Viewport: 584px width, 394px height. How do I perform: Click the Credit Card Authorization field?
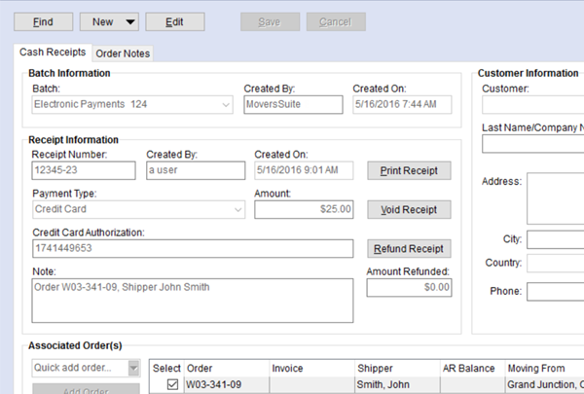pyautogui.click(x=192, y=248)
